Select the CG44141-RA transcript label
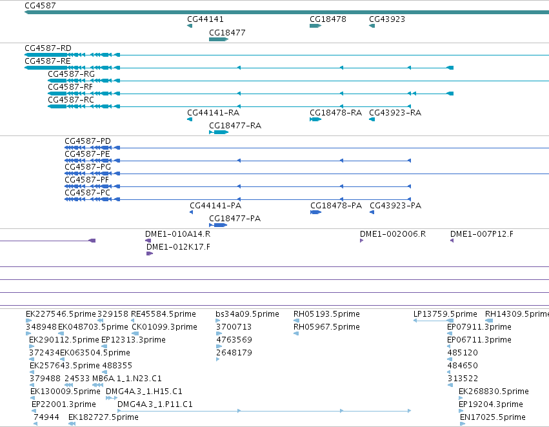Screen dimensions: 549x427 (214, 113)
